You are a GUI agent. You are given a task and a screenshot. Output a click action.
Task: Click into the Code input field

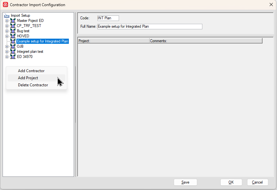pyautogui.click(x=108, y=18)
